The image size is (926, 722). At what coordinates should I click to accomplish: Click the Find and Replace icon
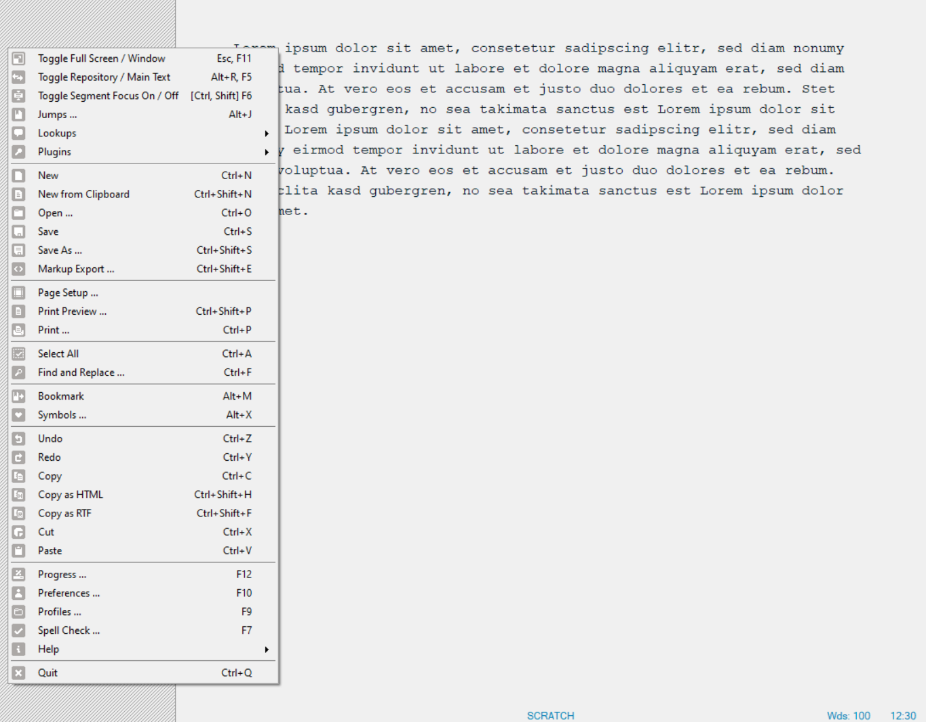(19, 373)
